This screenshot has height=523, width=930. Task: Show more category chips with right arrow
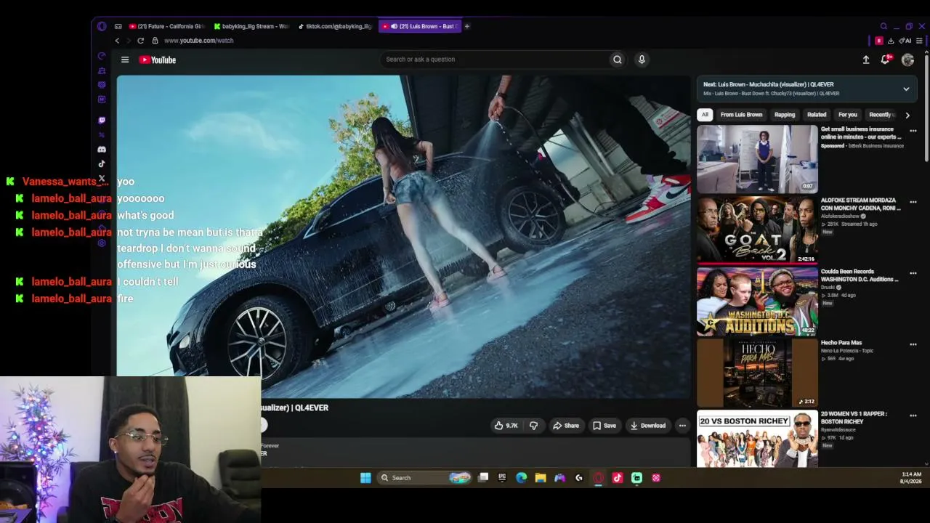907,115
